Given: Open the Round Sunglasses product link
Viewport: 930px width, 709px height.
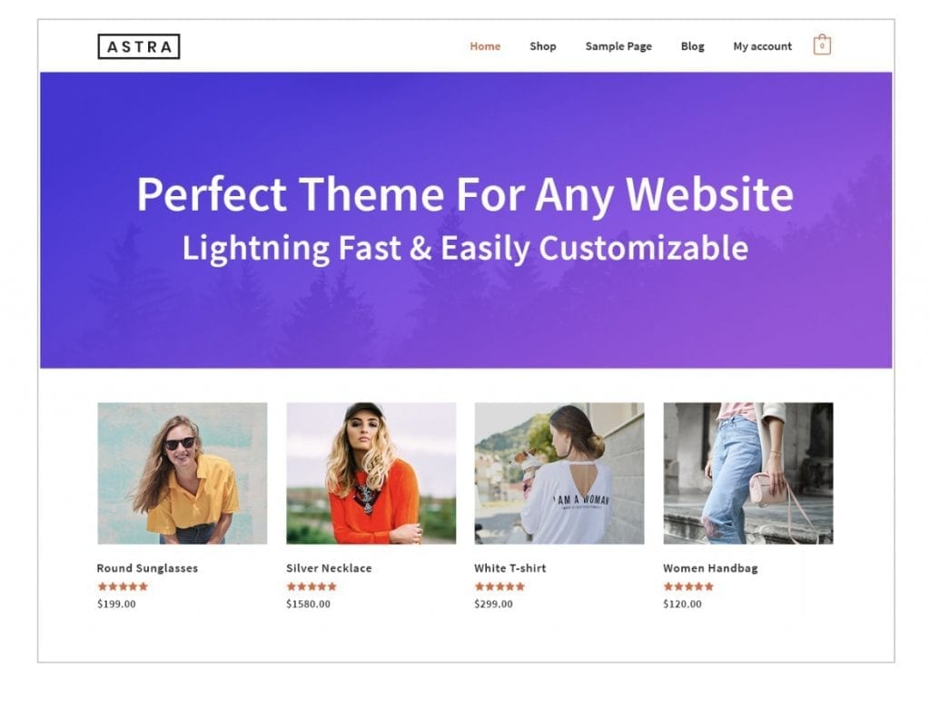Looking at the screenshot, I should [x=147, y=568].
